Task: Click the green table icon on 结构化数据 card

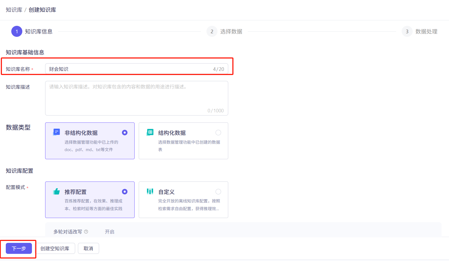Action: coord(150,132)
